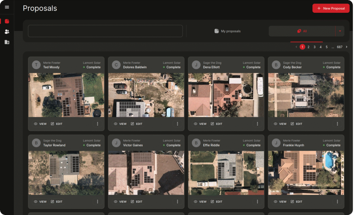Jump to last page 687
This screenshot has height=215, width=357.
tap(340, 47)
